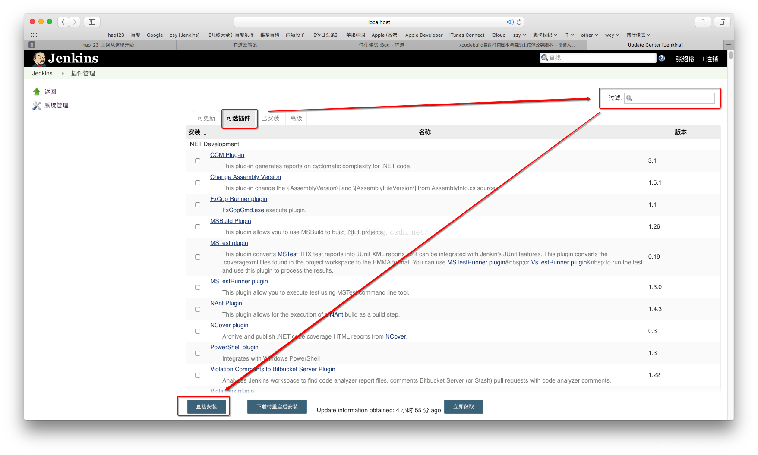Select the NCover plugin checkbox
Image resolution: width=758 pixels, height=455 pixels.
pos(198,331)
